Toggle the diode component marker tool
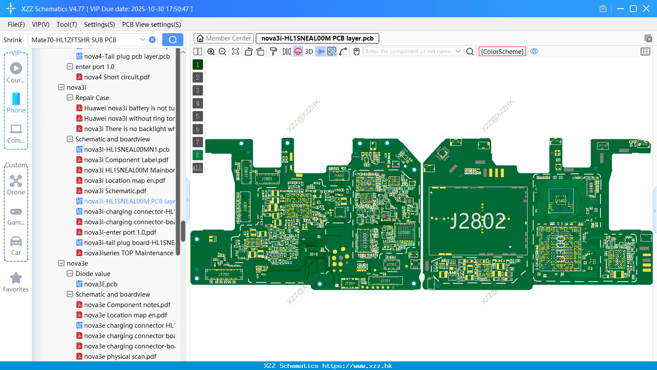The height and width of the screenshot is (370, 657). (x=321, y=51)
